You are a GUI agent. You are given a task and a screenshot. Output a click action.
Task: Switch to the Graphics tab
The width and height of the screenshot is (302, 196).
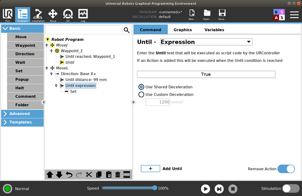coord(183,30)
